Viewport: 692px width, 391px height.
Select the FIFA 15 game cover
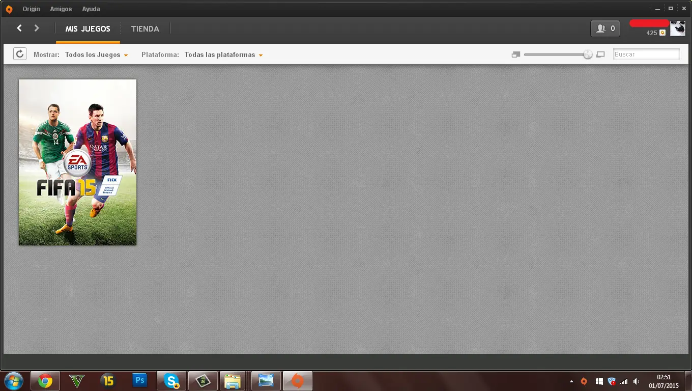[78, 162]
